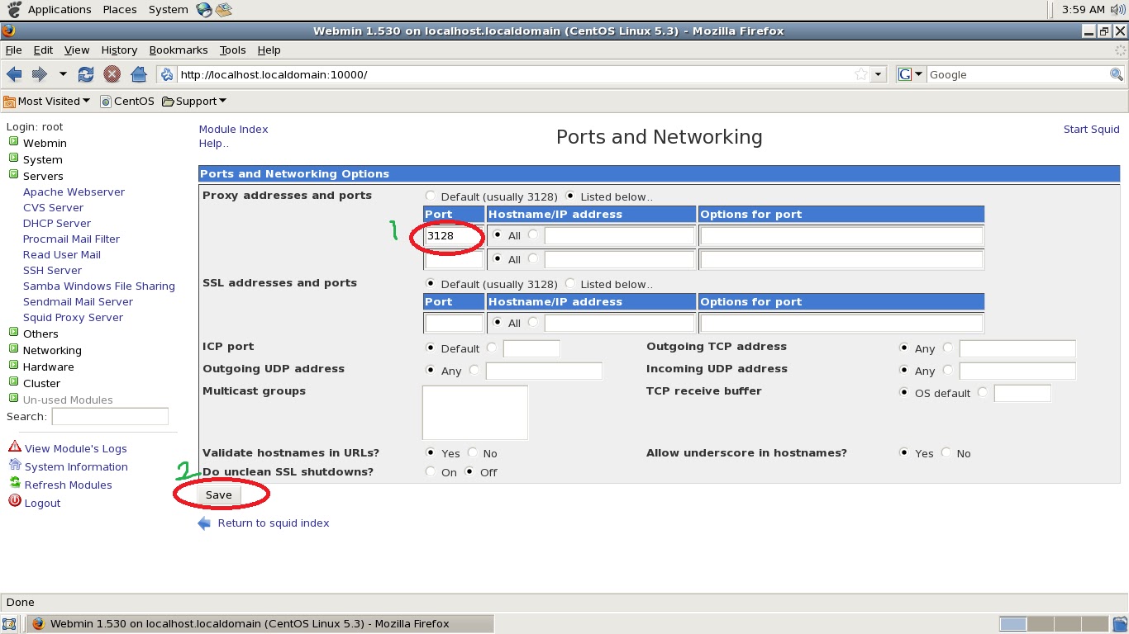Screen dimensions: 1129x634
Task: Open the Bookmarks menu
Action: (x=179, y=50)
